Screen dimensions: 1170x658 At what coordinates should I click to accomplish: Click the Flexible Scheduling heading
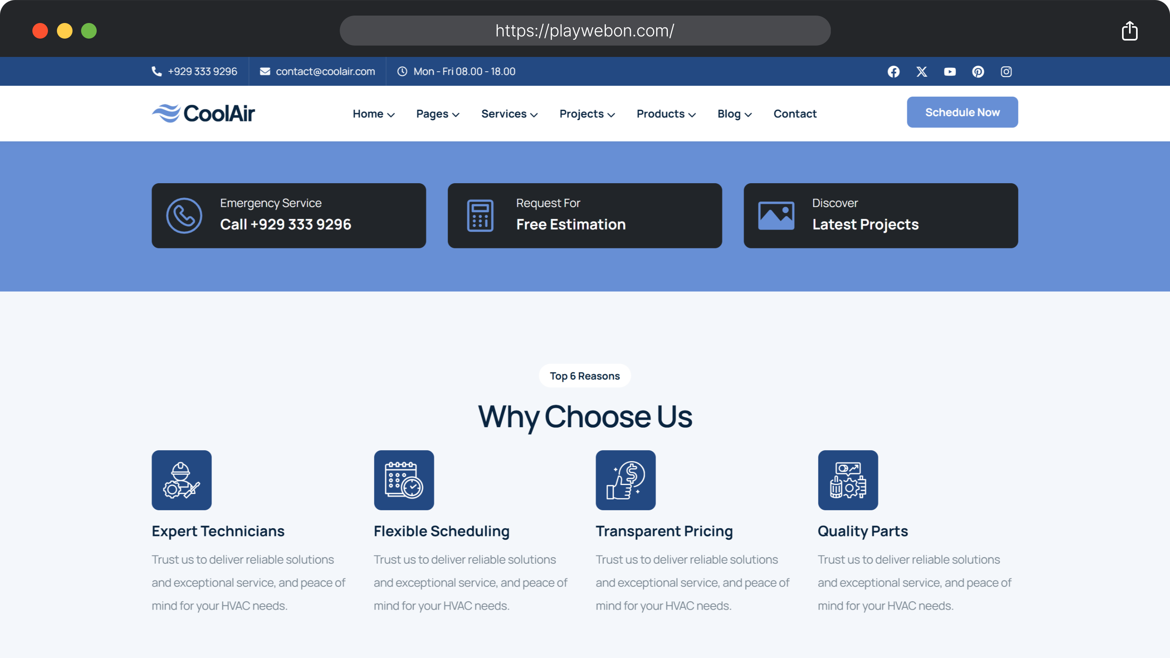[x=441, y=531]
